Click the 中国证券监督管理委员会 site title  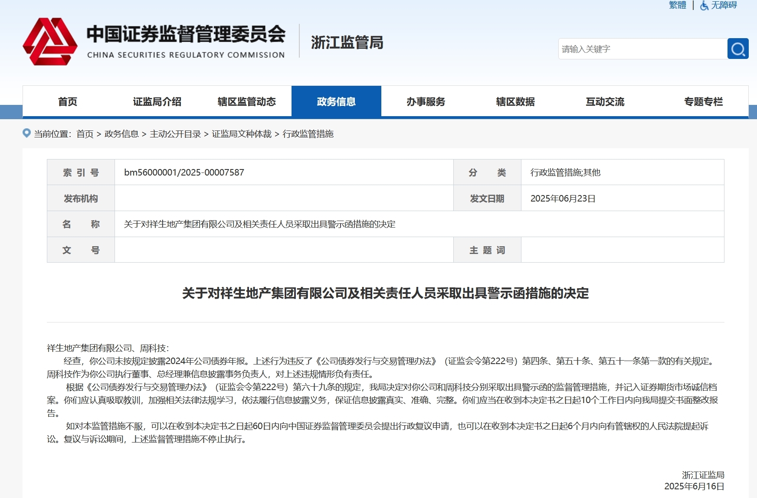tap(186, 34)
